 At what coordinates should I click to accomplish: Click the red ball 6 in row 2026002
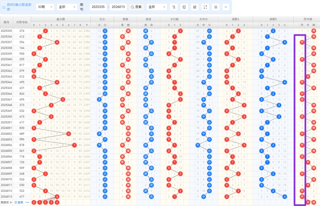click(x=68, y=134)
